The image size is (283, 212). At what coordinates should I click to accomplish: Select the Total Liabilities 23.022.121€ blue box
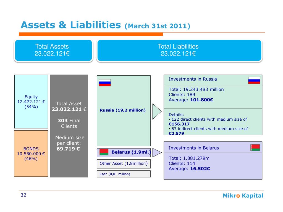point(179,50)
